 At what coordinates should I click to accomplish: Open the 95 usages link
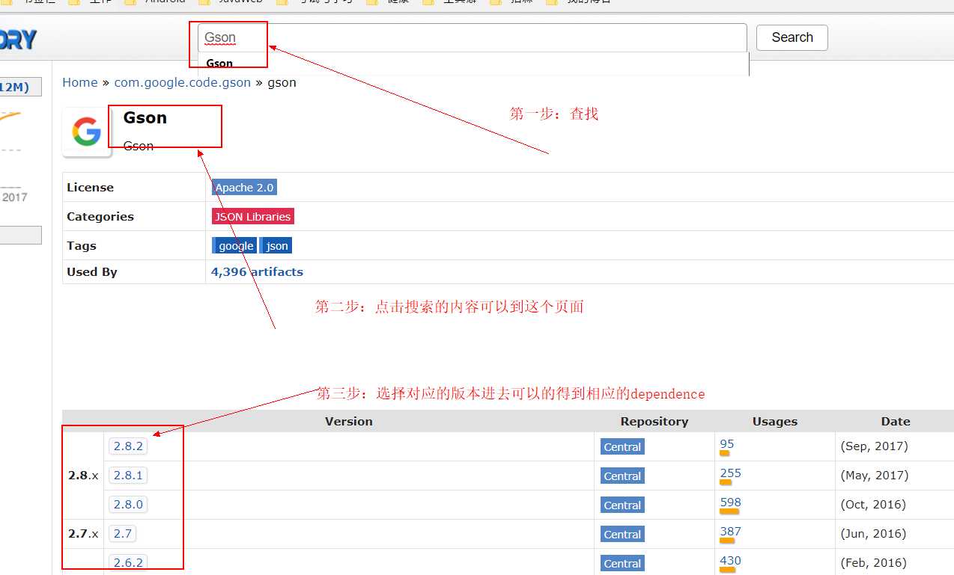727,444
